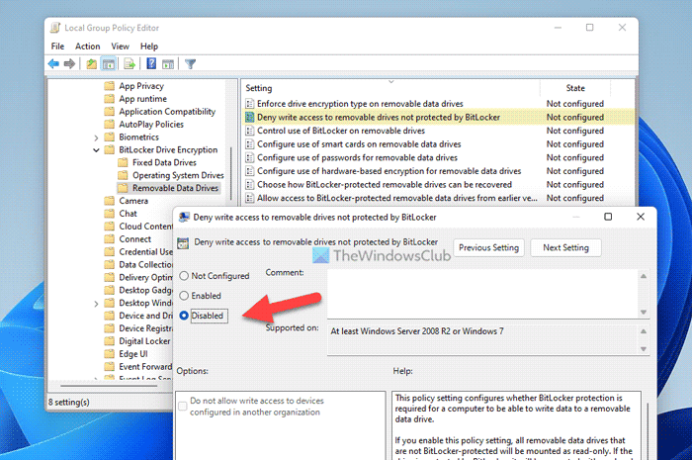Select the Removable Data Drives tree item
The image size is (692, 460).
pyautogui.click(x=175, y=188)
